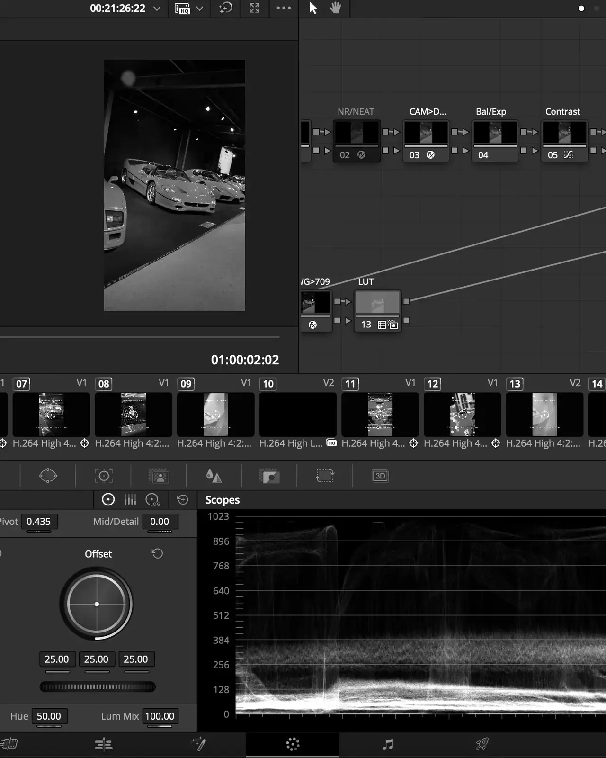Click the Lum Mix value field 100.00
The image size is (606, 758).
pos(160,716)
